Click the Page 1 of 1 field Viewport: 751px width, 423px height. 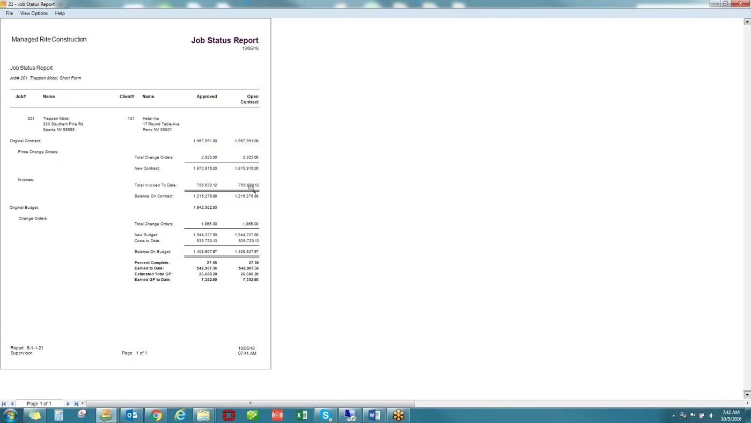pyautogui.click(x=39, y=404)
